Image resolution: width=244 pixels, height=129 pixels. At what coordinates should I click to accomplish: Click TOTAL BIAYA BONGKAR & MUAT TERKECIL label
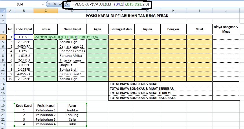coord(141,93)
